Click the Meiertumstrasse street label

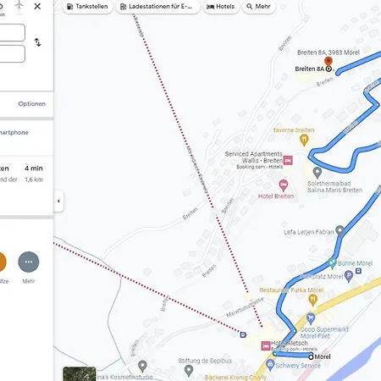pyautogui.click(x=245, y=307)
